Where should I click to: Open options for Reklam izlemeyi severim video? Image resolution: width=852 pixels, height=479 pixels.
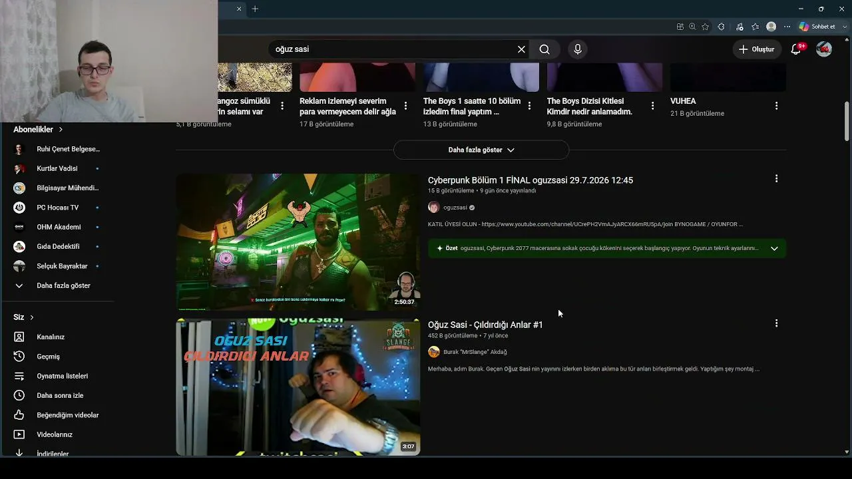click(405, 106)
